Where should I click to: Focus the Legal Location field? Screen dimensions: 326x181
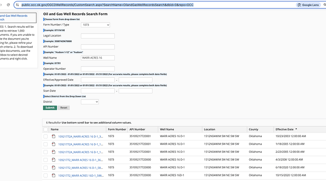pyautogui.click(x=98, y=36)
